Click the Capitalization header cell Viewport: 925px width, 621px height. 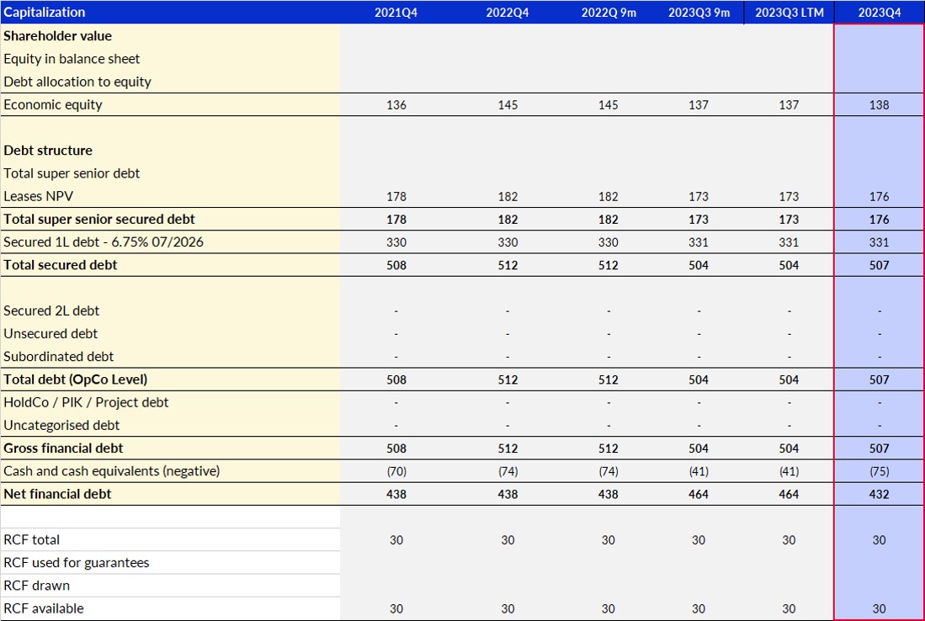pyautogui.click(x=45, y=12)
